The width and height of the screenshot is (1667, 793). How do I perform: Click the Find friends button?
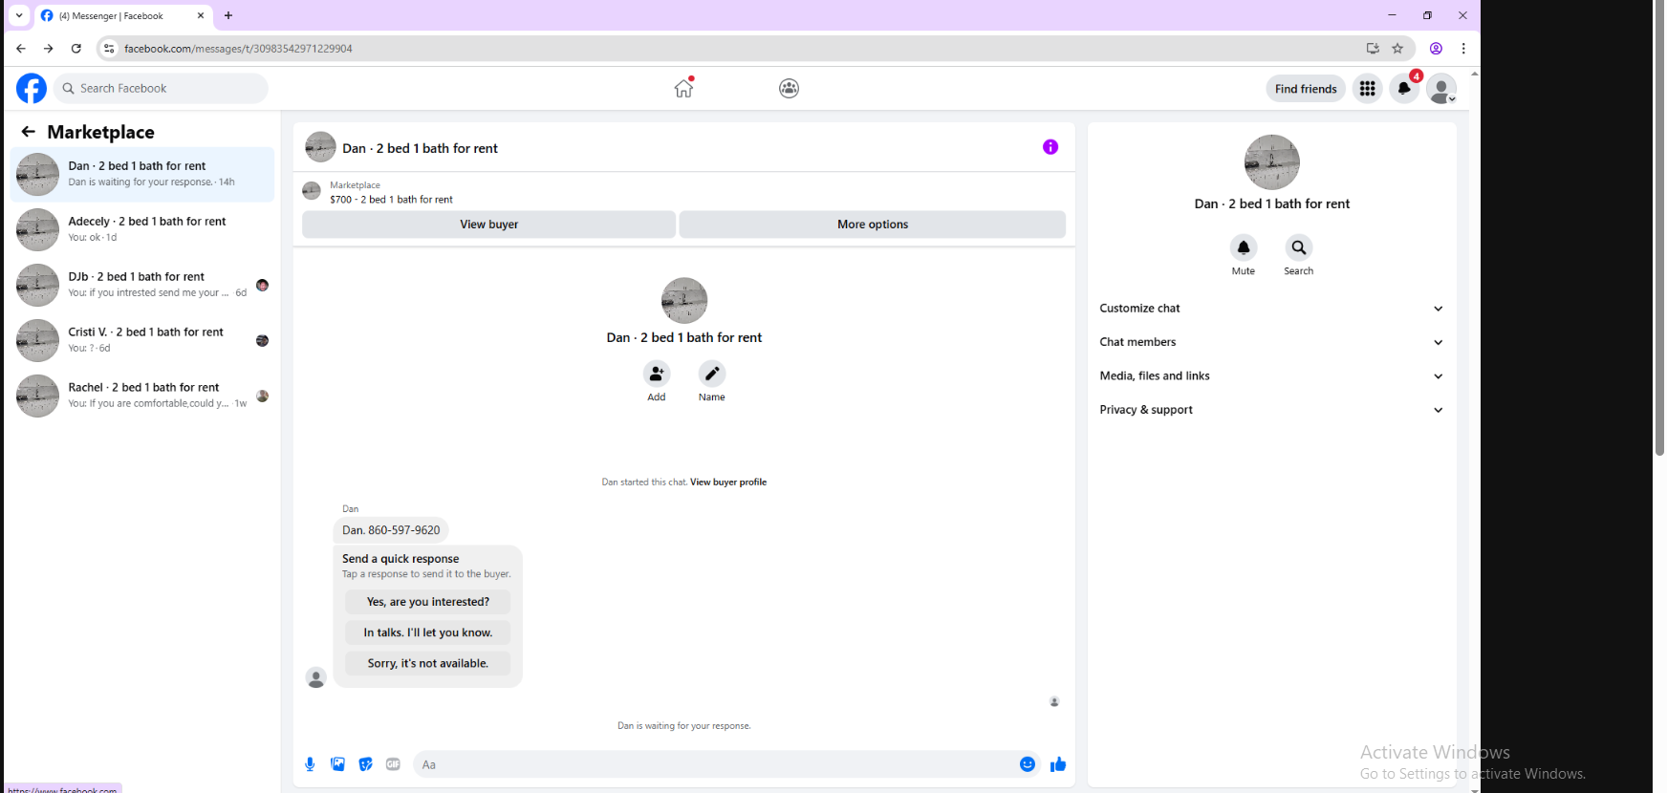point(1306,89)
